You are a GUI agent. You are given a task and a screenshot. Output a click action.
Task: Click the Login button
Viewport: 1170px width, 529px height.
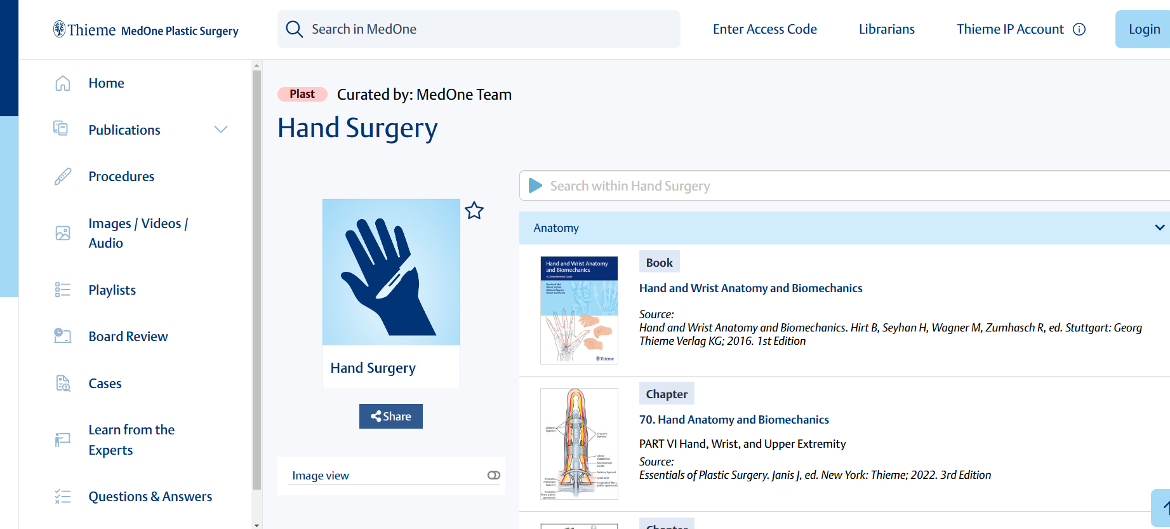point(1144,29)
